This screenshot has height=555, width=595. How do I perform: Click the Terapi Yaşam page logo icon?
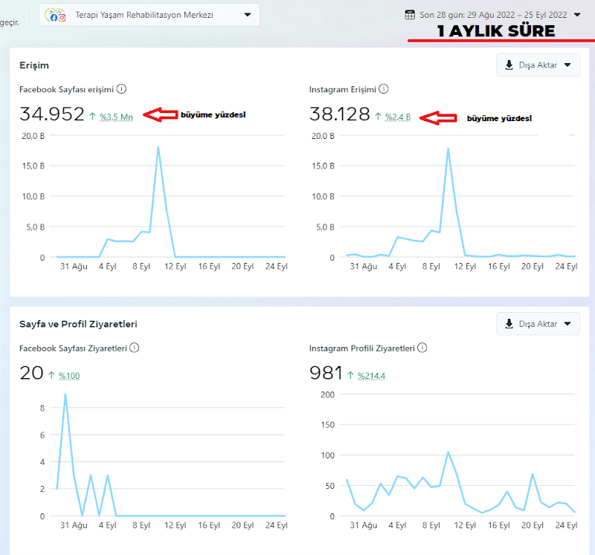tap(55, 15)
